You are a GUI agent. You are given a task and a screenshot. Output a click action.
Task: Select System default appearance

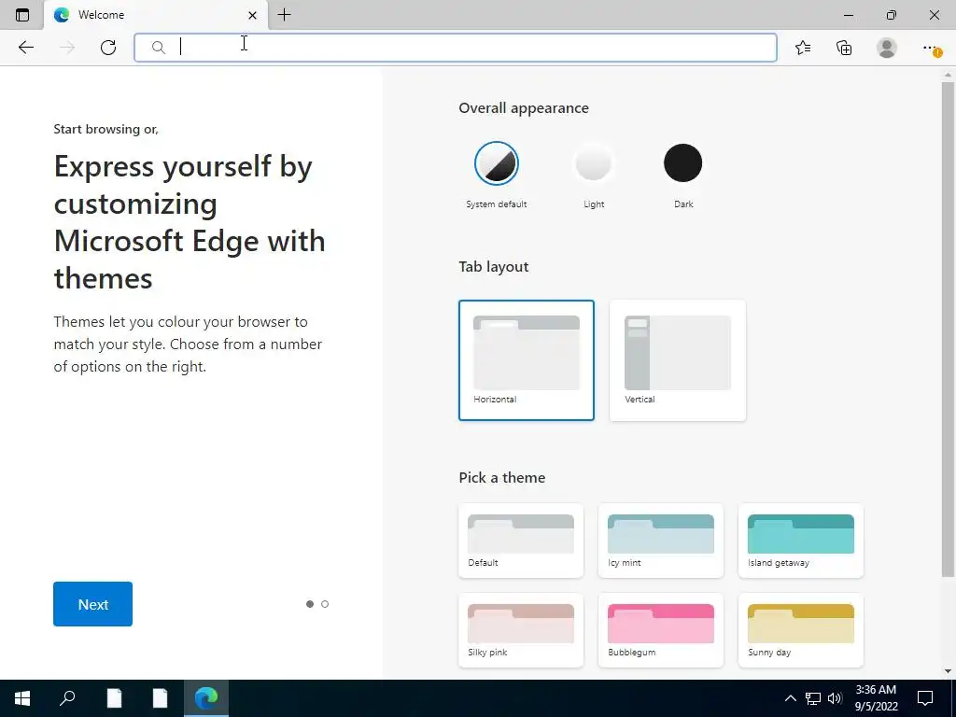pos(497,163)
